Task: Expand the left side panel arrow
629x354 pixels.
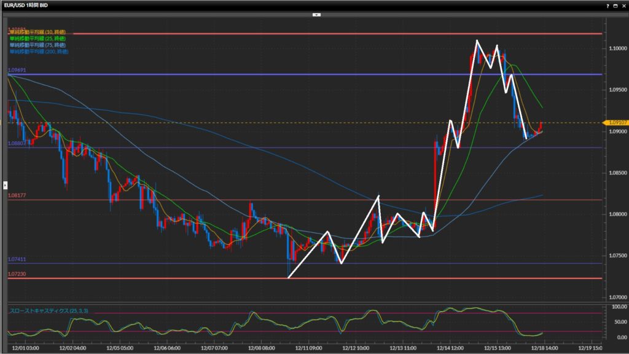Action: [x=6, y=184]
